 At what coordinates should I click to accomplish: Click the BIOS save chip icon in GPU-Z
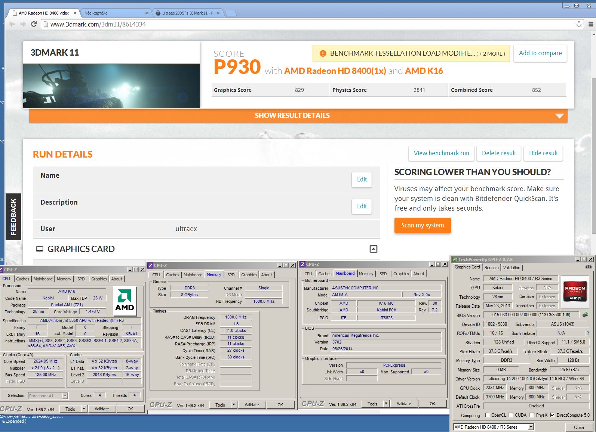pos(585,315)
